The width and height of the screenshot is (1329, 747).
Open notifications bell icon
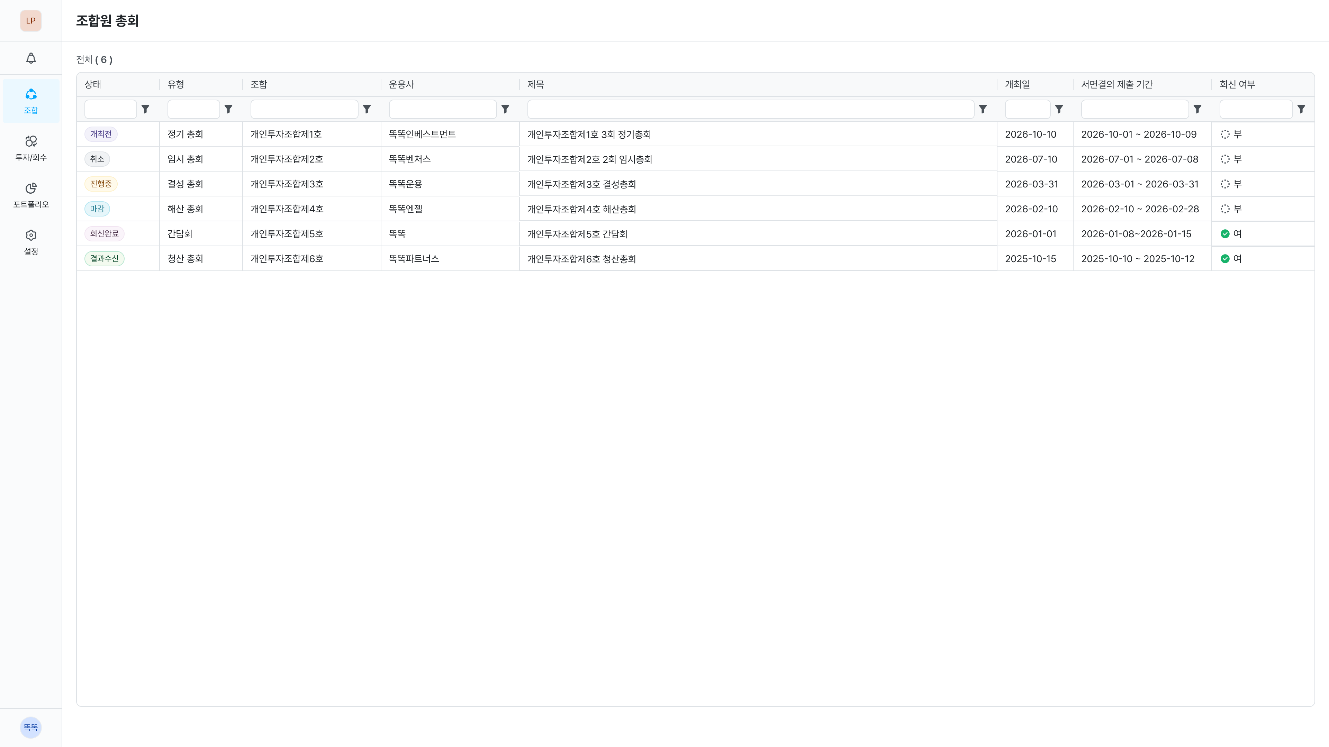[31, 58]
